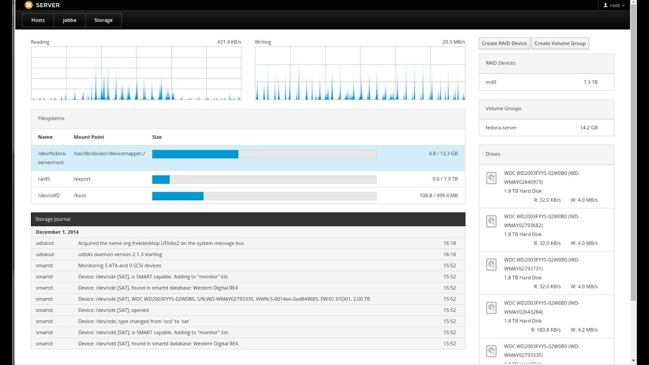The image size is (649, 365).
Task: Open the md0 RAID device entry
Action: coord(547,82)
